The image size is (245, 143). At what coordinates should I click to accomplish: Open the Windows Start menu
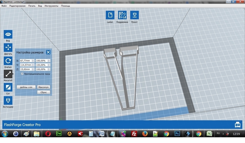(x=5, y=134)
